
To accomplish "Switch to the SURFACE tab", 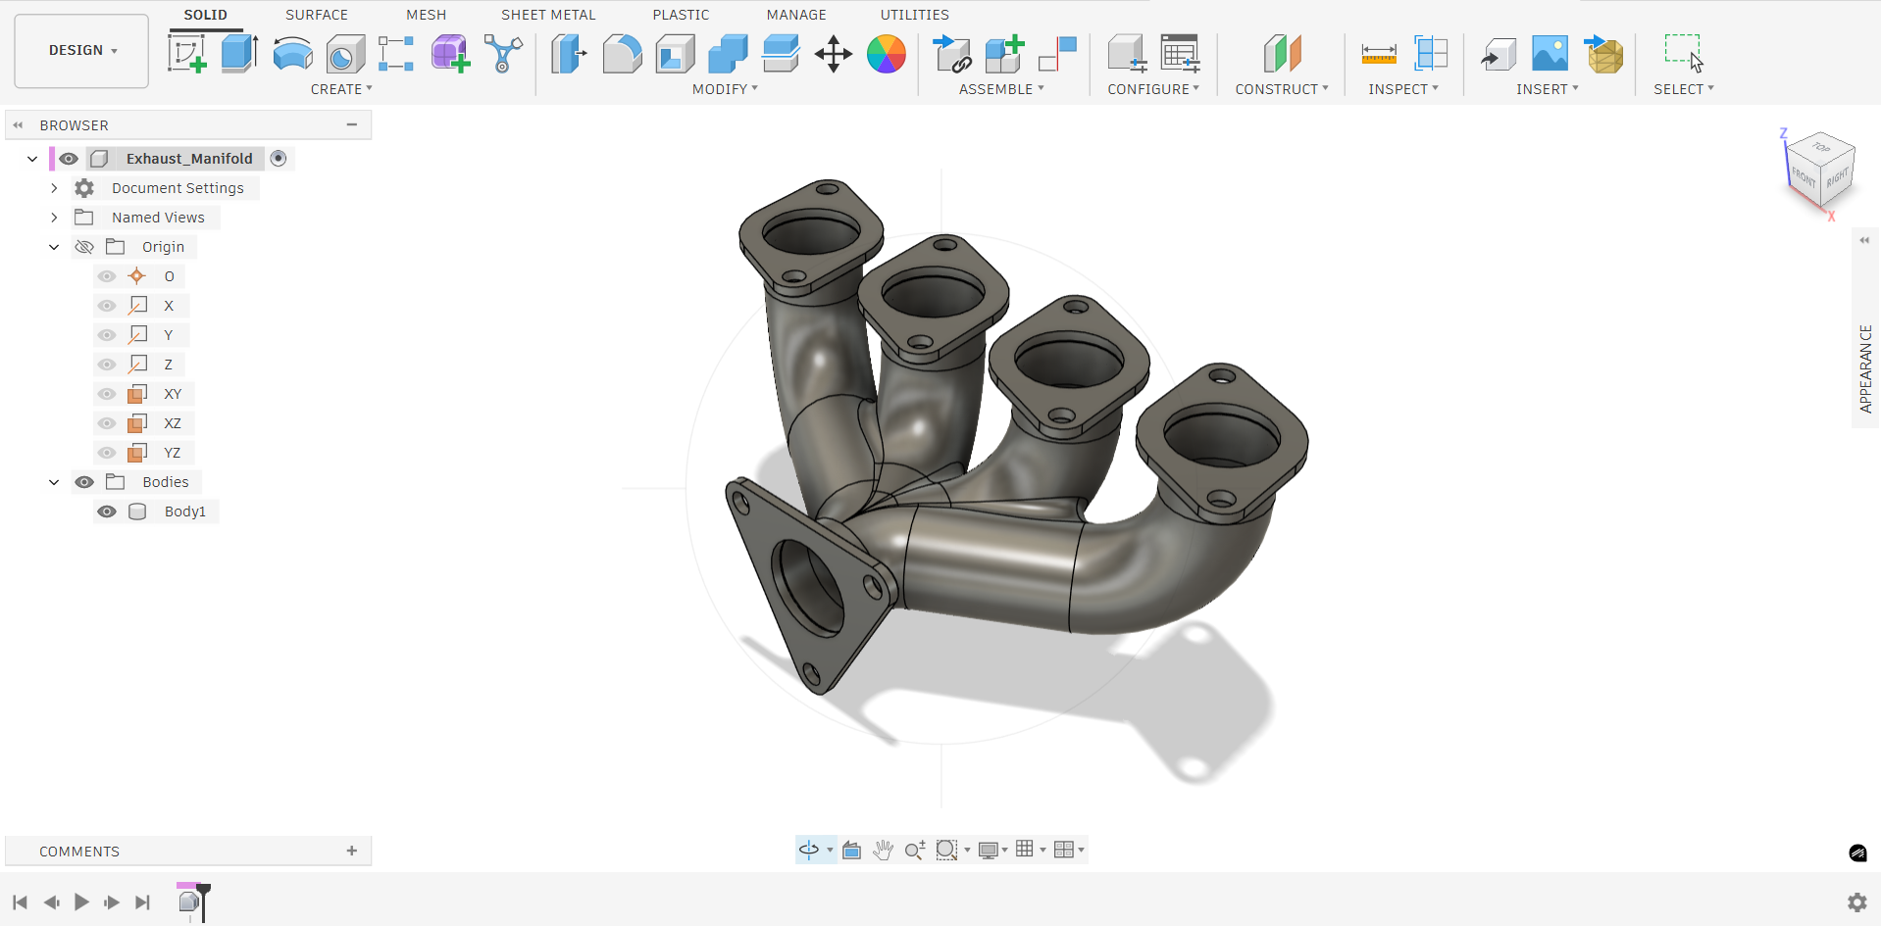I will coord(316,15).
